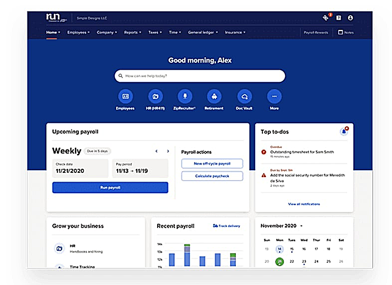
Task: Click the Track delivery truck icon
Action: click(215, 226)
